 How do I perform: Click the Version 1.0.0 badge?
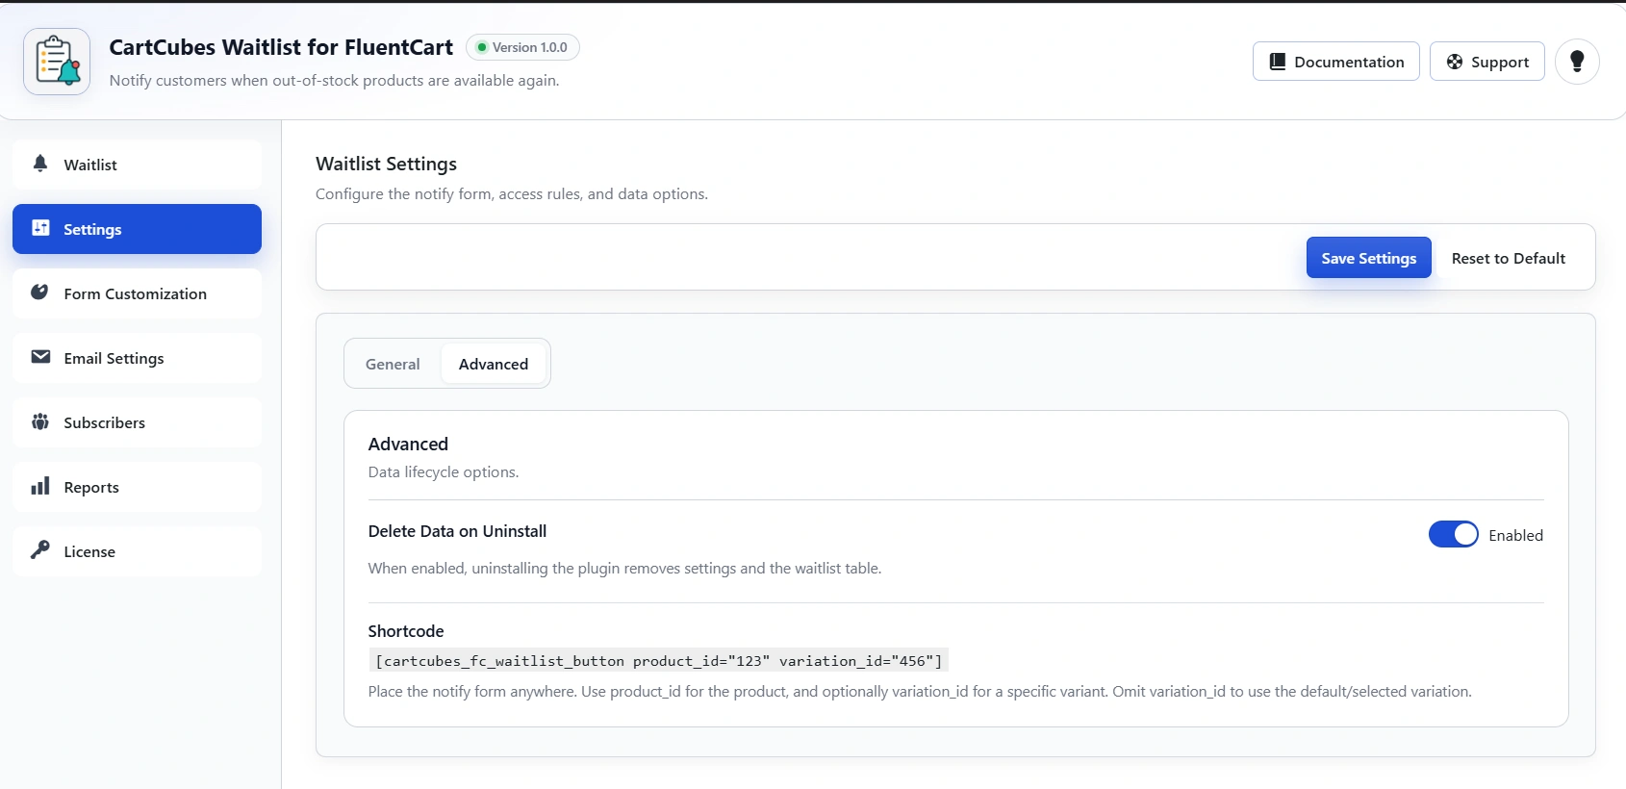click(x=522, y=47)
